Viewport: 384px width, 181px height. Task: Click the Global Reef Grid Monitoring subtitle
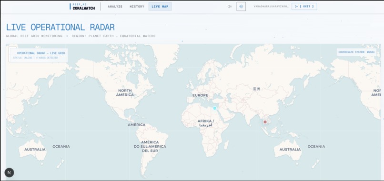click(x=34, y=36)
